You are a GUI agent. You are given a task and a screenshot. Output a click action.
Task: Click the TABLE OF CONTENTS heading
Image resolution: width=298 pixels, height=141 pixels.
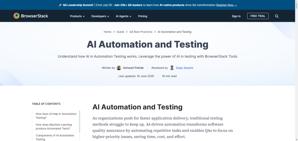pyautogui.click(x=46, y=104)
